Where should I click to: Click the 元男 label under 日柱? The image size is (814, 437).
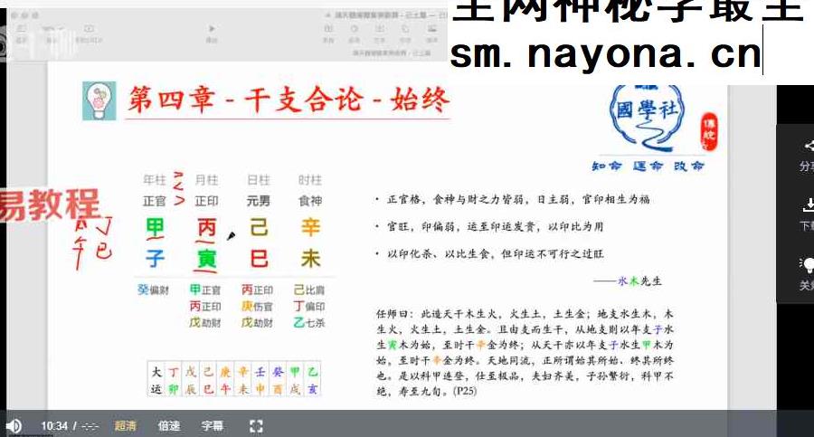(258, 201)
